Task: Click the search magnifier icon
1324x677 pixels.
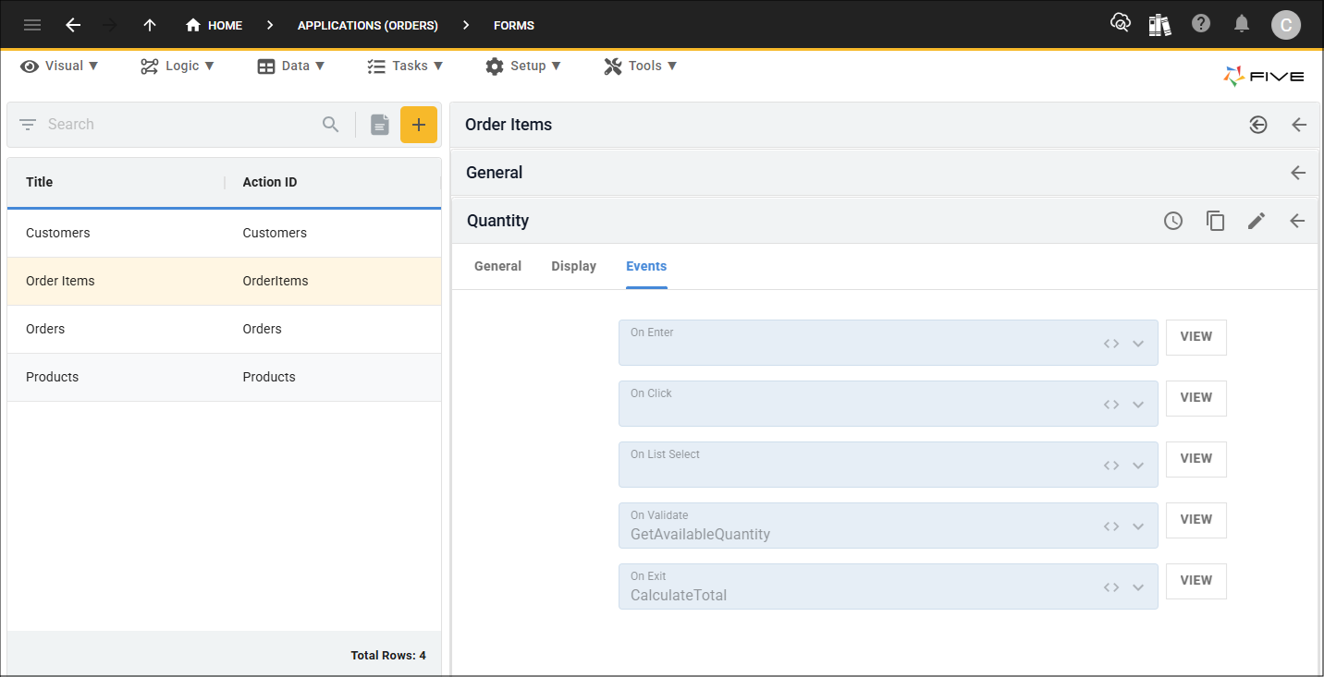Action: point(330,125)
